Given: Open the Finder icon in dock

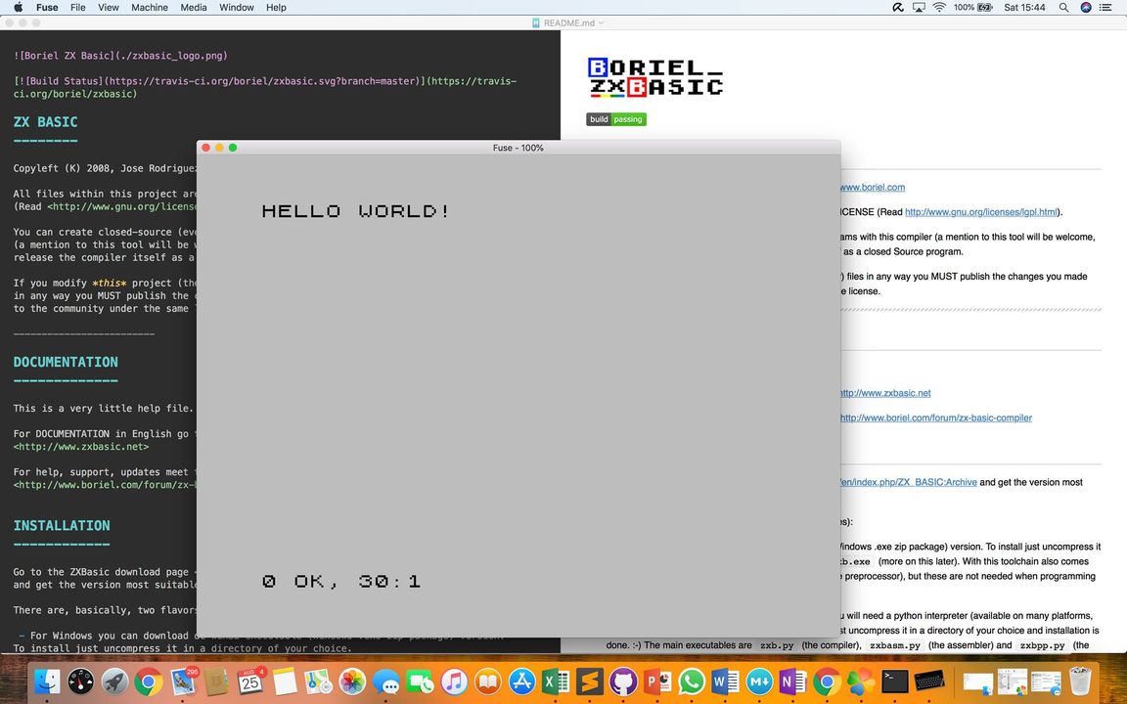Looking at the screenshot, I should tap(47, 682).
